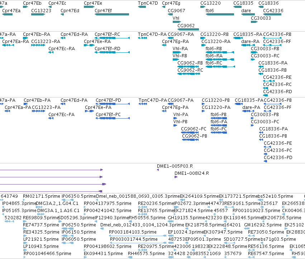305x259 pixels.
Task: Click the Cpr47Ea gene glyph
Action: [8, 14]
